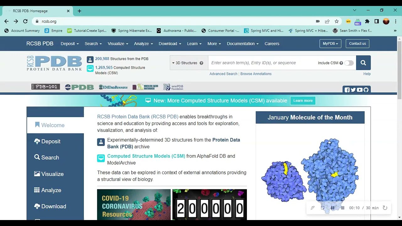The width and height of the screenshot is (402, 226).
Task: Select the Visualize tab in the sidebar
Action: click(x=55, y=174)
